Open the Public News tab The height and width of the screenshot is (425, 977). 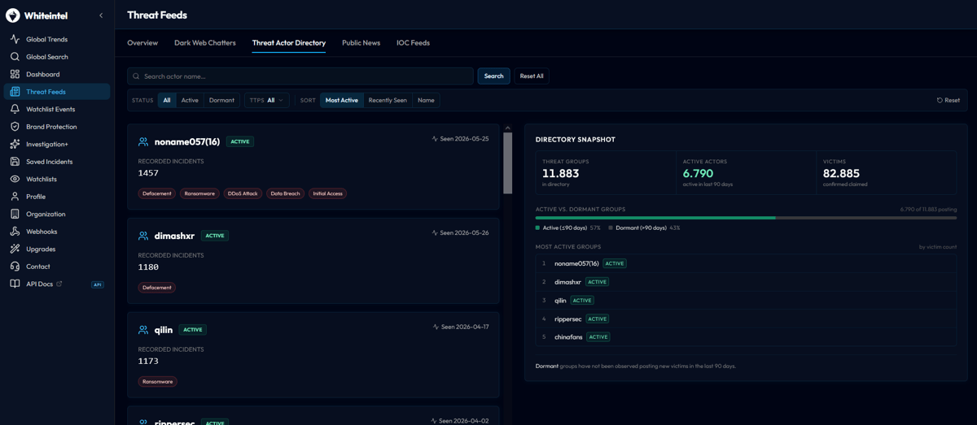click(x=361, y=43)
